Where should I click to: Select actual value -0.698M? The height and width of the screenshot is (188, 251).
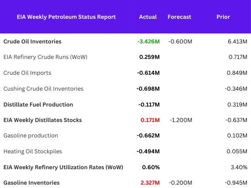tap(148, 89)
